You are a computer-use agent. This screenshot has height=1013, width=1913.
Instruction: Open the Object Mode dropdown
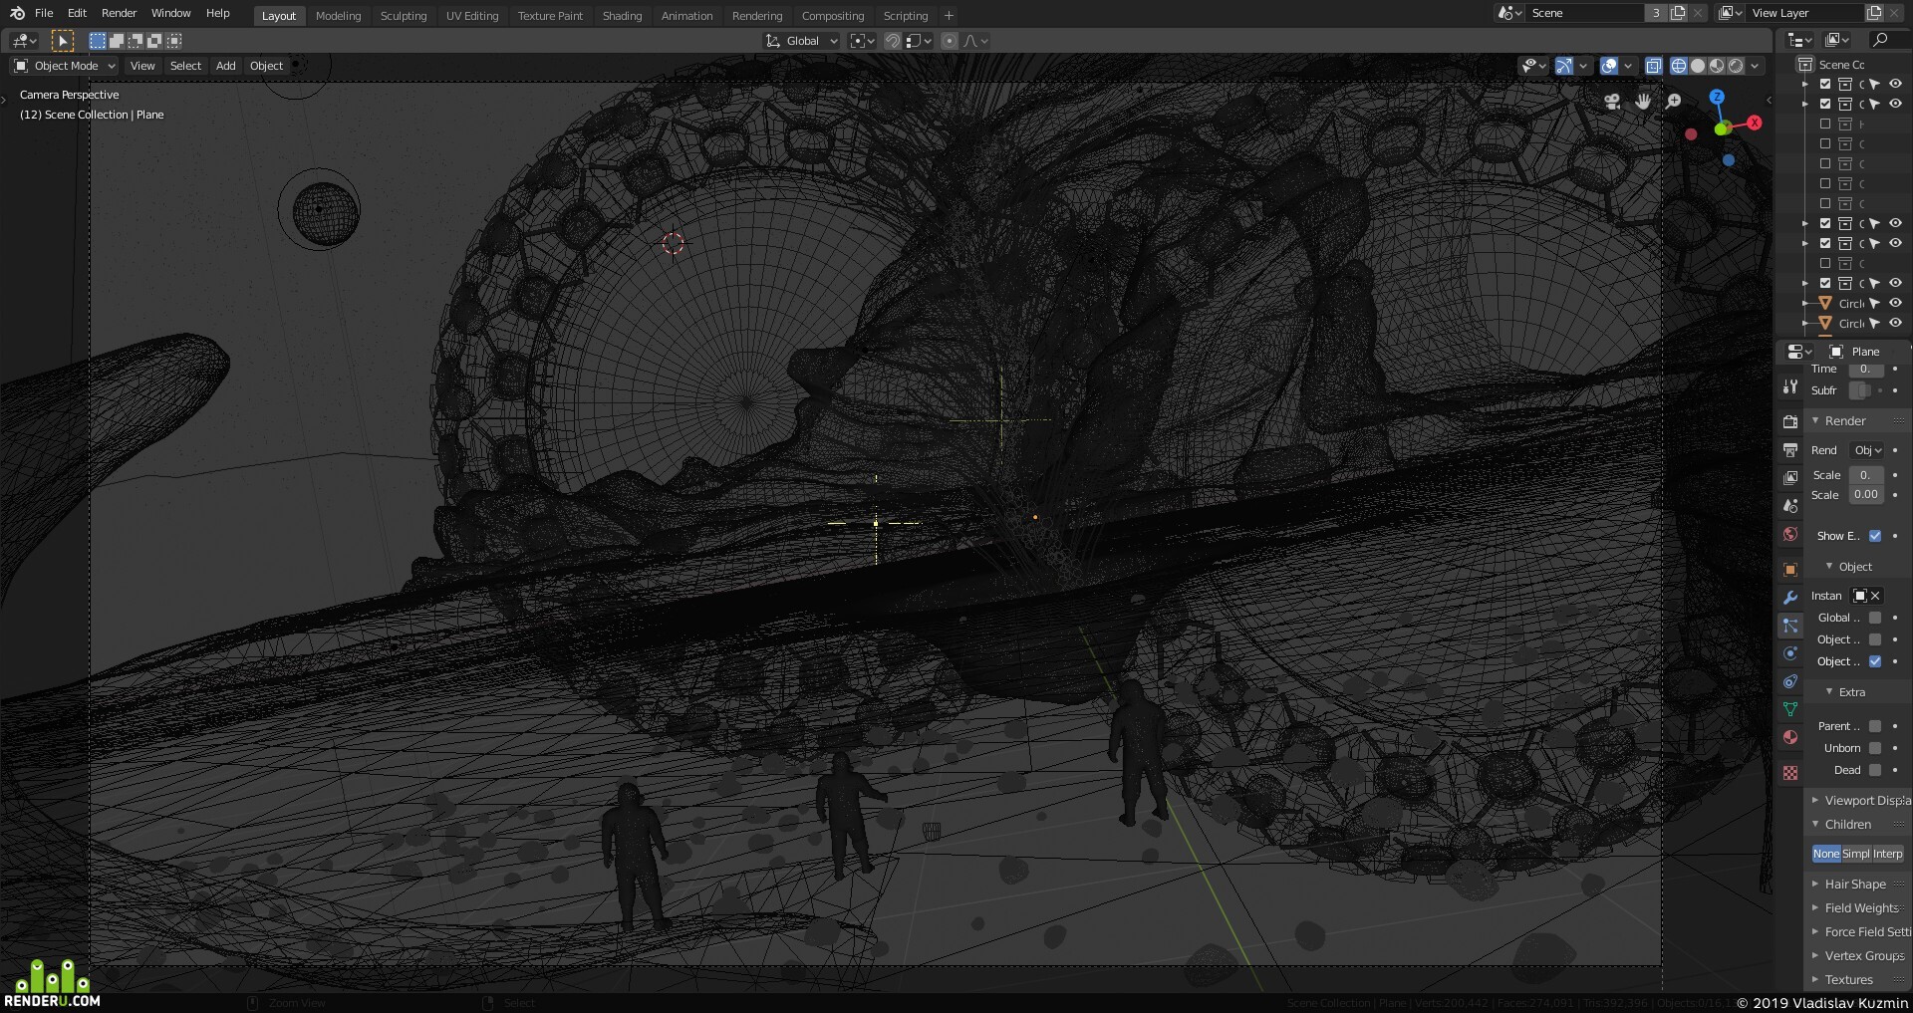coord(65,66)
